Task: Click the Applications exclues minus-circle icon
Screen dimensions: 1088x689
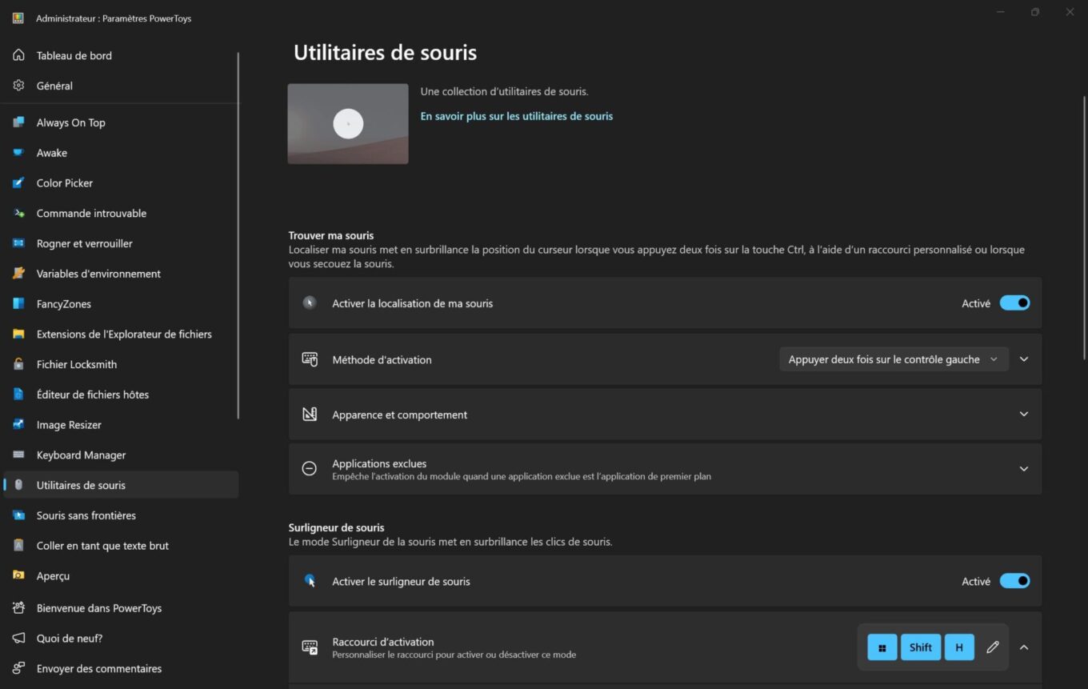Action: pyautogui.click(x=310, y=469)
